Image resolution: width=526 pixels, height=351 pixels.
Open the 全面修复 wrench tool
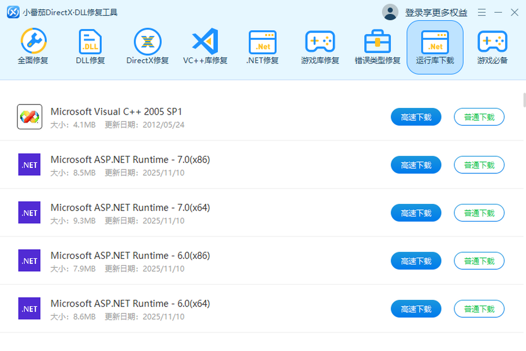pyautogui.click(x=33, y=47)
